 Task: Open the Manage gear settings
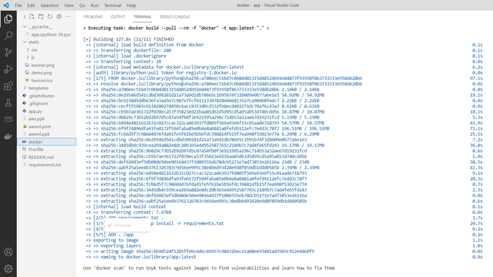8,268
